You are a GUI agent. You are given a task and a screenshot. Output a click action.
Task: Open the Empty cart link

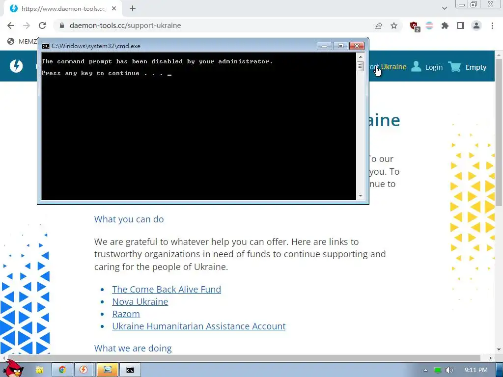475,67
